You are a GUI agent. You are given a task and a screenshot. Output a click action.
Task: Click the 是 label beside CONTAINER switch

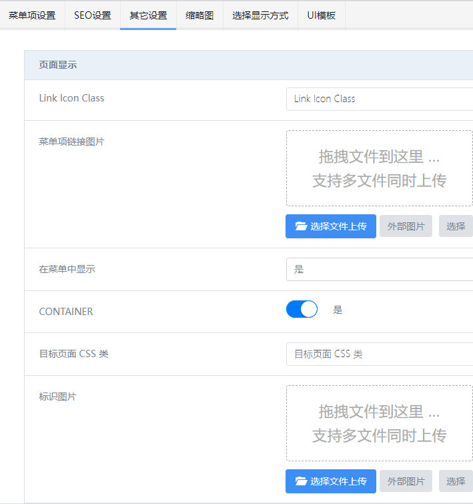pos(338,310)
